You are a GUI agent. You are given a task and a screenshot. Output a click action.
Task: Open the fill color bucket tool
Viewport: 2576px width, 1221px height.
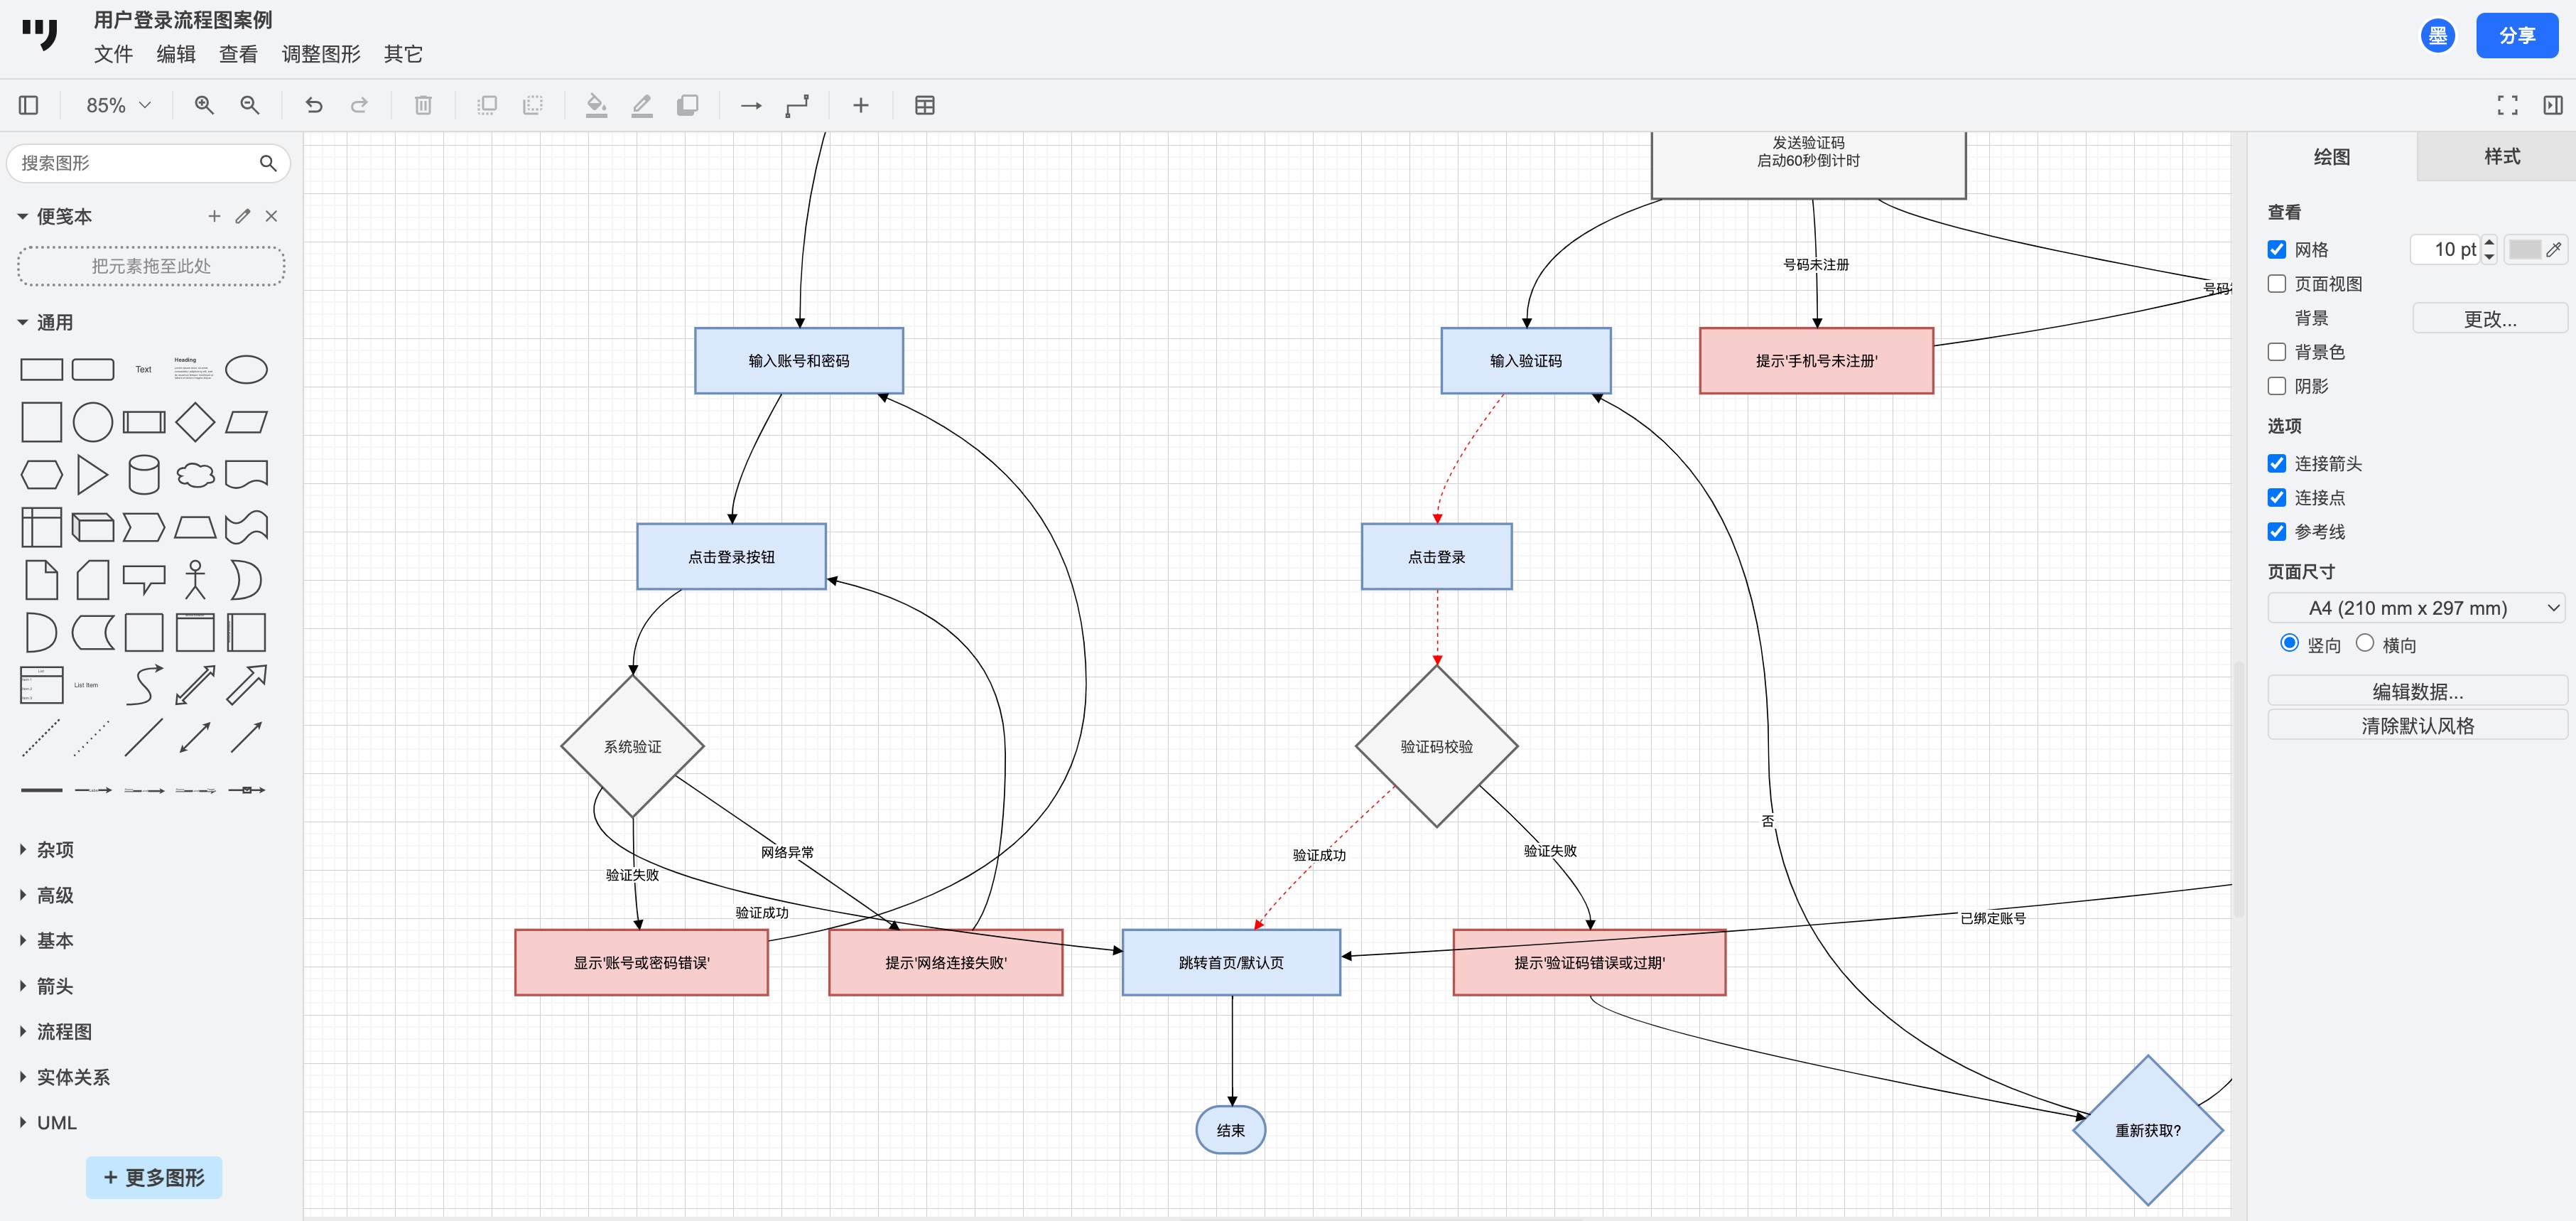click(597, 105)
